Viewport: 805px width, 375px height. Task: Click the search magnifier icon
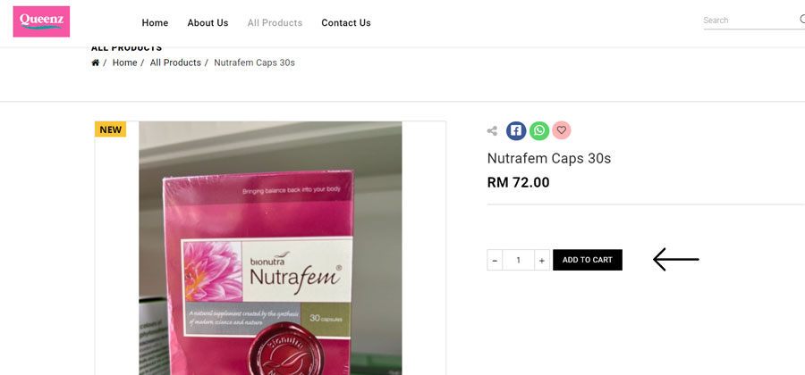(x=802, y=20)
